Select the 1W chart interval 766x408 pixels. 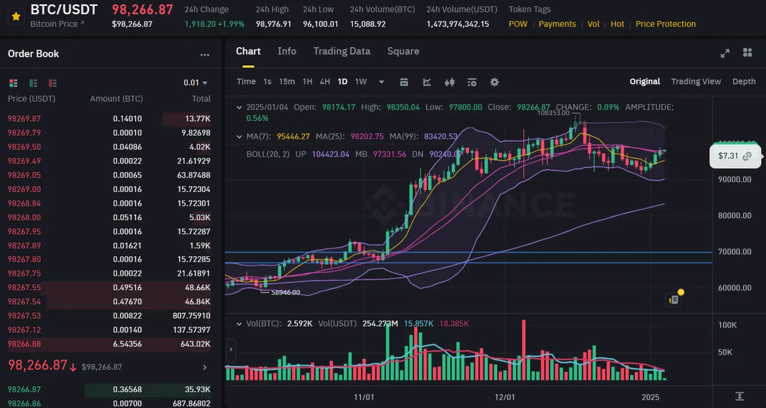tap(361, 81)
